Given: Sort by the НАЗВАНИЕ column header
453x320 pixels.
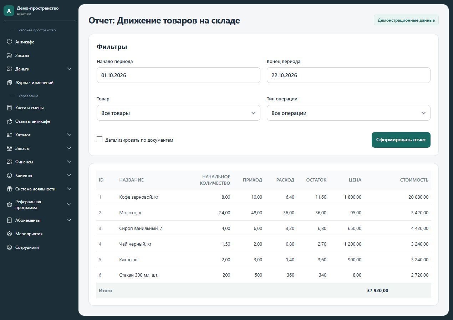Looking at the screenshot, I should [x=131, y=180].
